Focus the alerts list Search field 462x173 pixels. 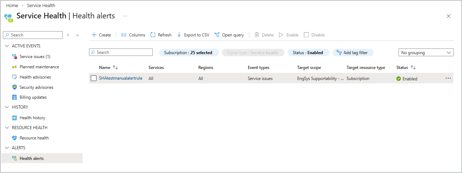(x=121, y=52)
